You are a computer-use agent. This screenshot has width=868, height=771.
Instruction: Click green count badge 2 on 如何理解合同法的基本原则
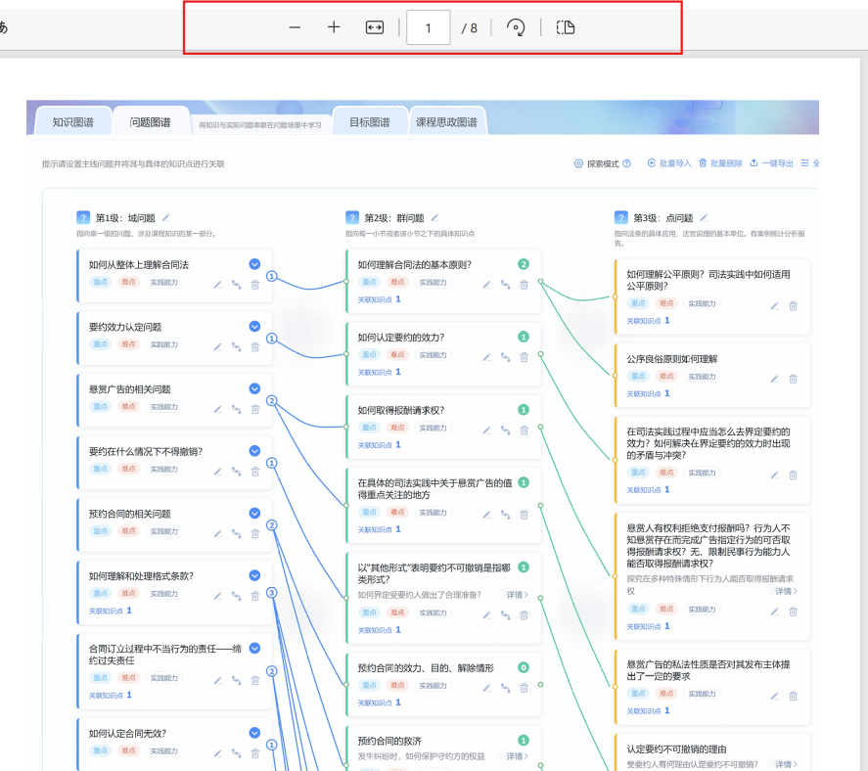click(524, 264)
